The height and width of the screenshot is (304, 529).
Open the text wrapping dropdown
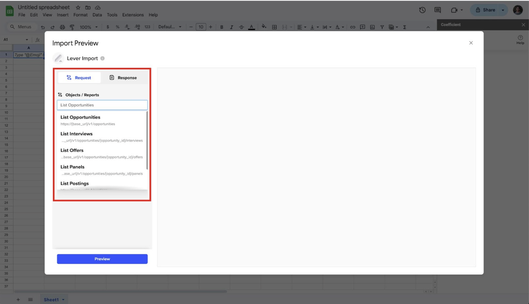pyautogui.click(x=327, y=27)
